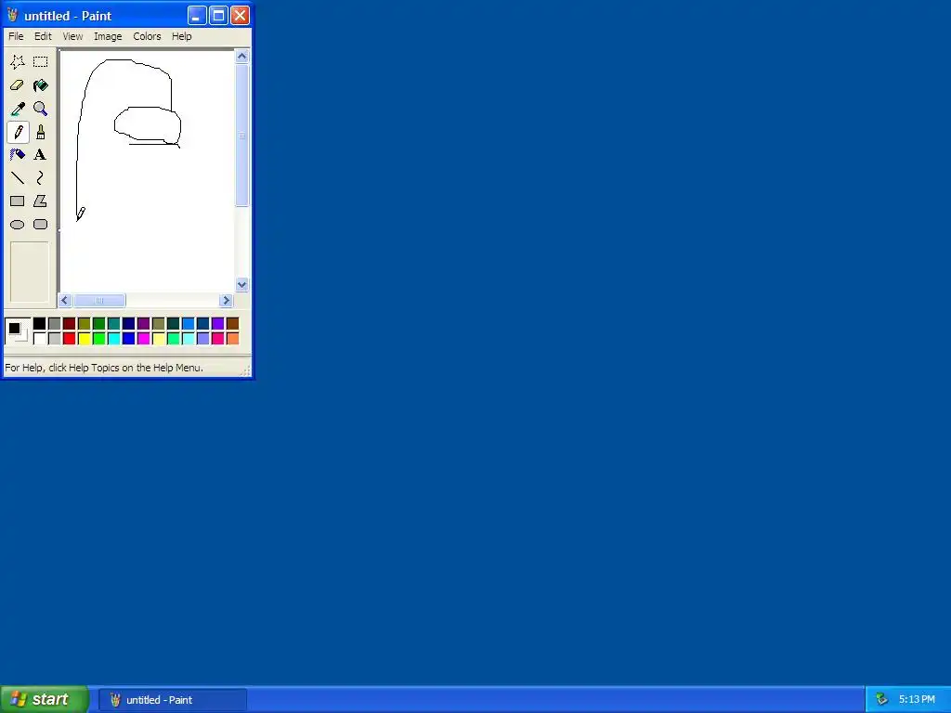Click the horizontal scroll left arrow
The height and width of the screenshot is (713, 951).
[65, 300]
